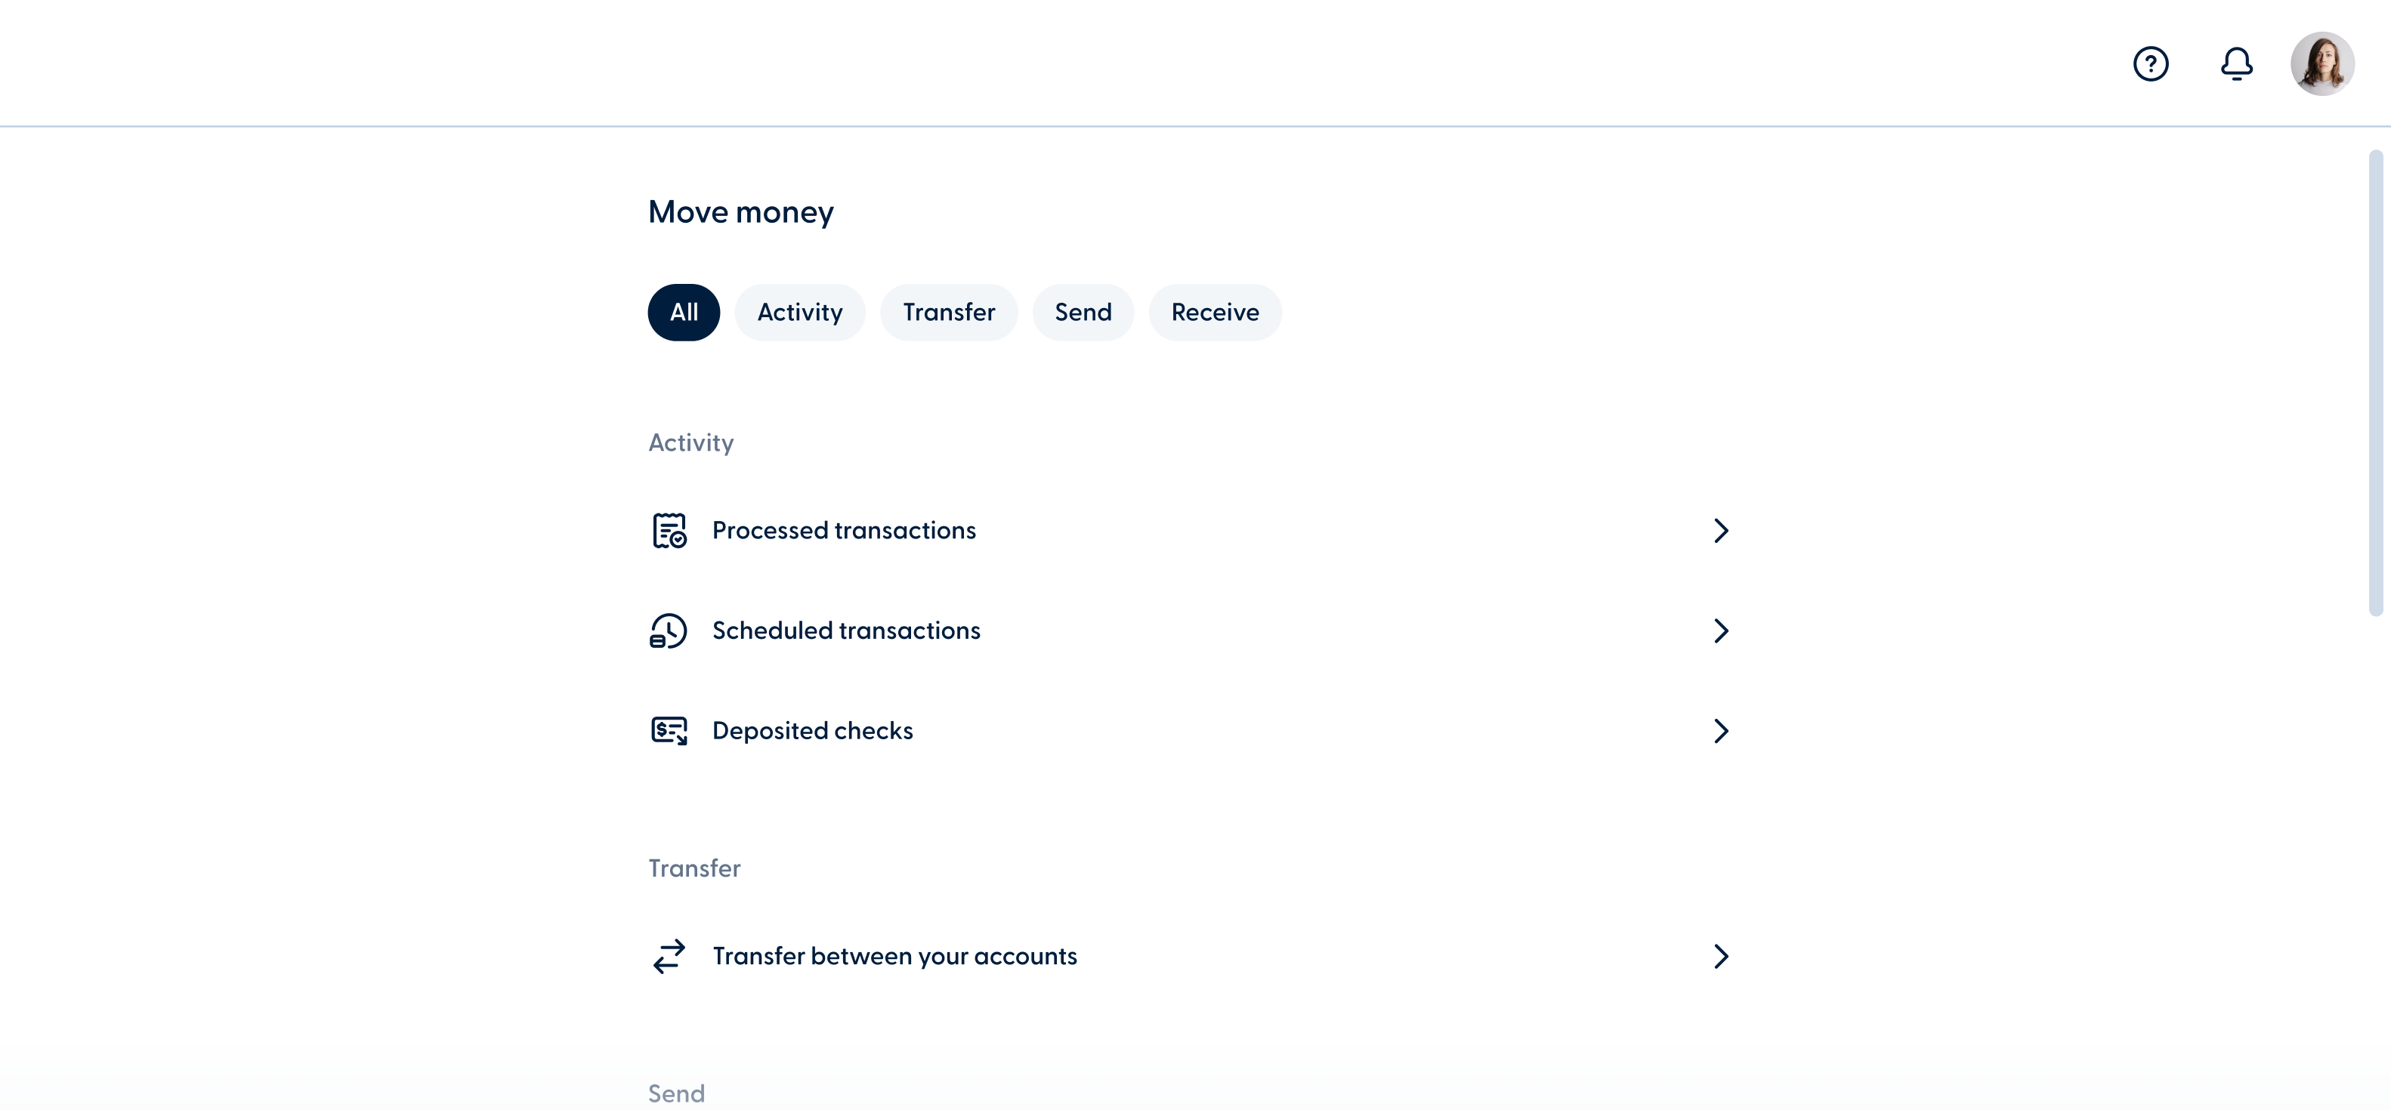2391x1110 pixels.
Task: Click the Processed transactions receipt icon
Action: pos(669,530)
